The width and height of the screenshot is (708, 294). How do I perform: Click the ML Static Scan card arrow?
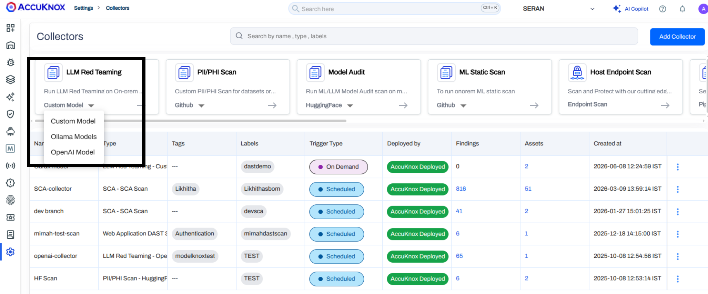(534, 105)
